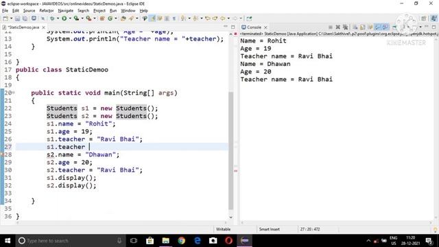Open the New file dropdown arrow
439x247 pixels.
12,19
